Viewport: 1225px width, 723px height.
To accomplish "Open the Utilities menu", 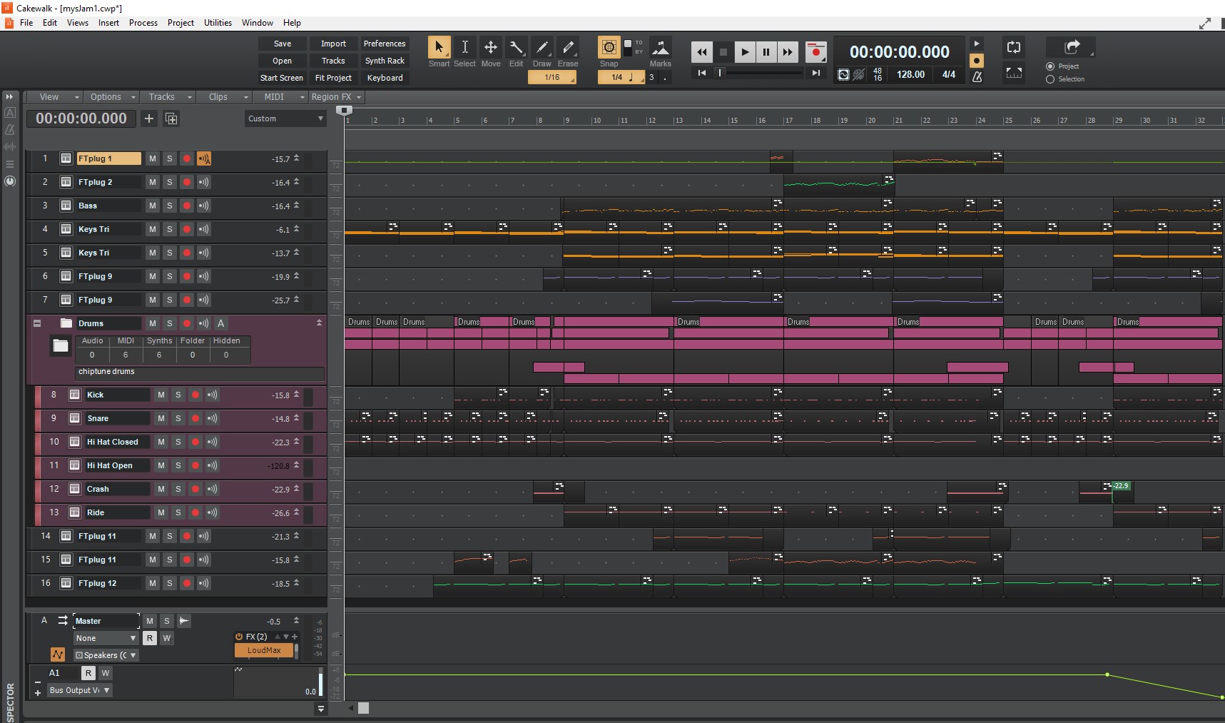I will [218, 23].
